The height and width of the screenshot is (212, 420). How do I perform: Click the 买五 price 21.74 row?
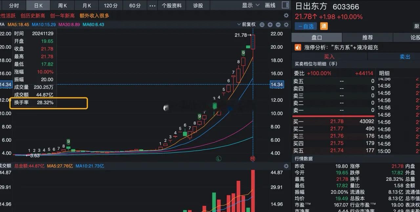tap(334, 150)
